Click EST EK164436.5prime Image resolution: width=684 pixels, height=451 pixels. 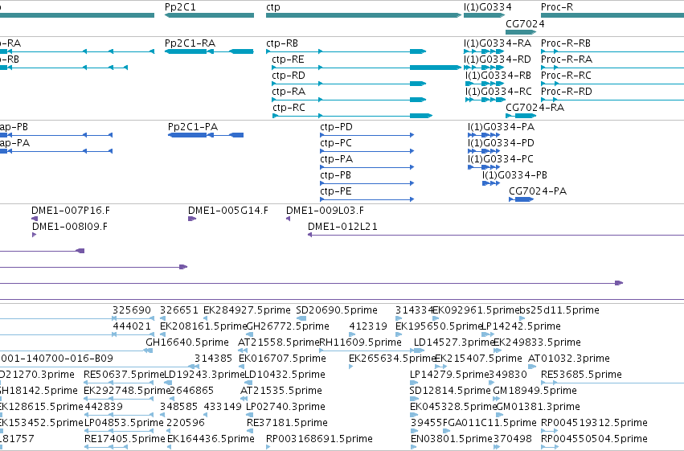pos(211,439)
